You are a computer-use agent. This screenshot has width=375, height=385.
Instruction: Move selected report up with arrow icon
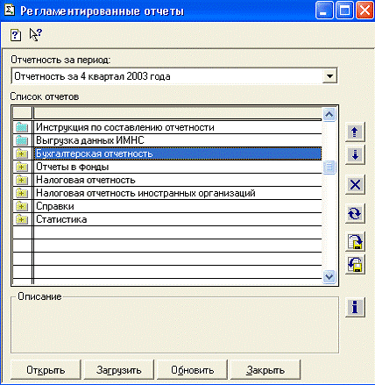click(355, 132)
